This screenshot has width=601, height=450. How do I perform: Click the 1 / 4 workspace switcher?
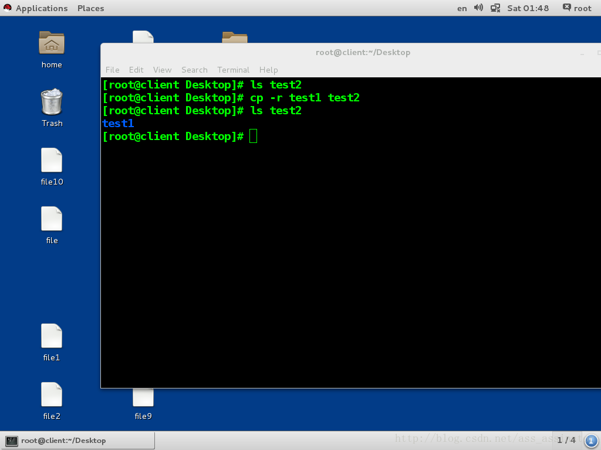coord(566,440)
